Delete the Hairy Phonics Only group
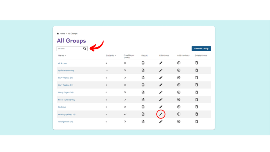Image resolution: width=270 pixels, height=152 pixels. 197,78
